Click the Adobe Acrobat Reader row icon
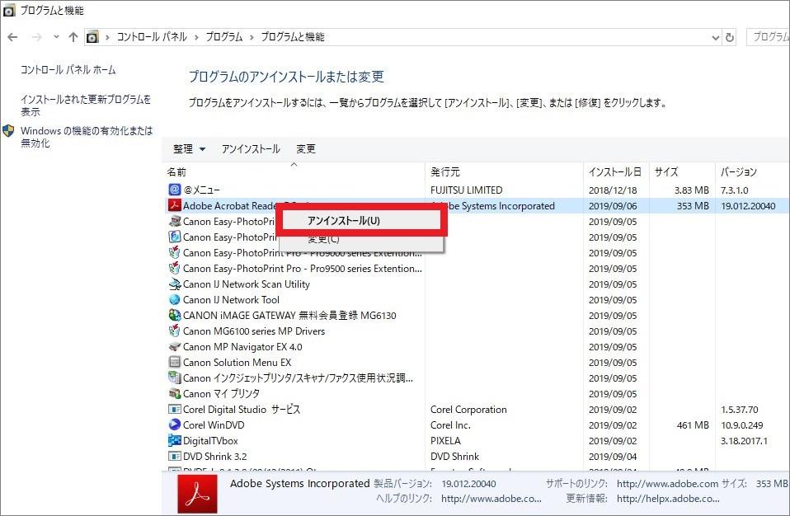The image size is (790, 516). [x=174, y=205]
